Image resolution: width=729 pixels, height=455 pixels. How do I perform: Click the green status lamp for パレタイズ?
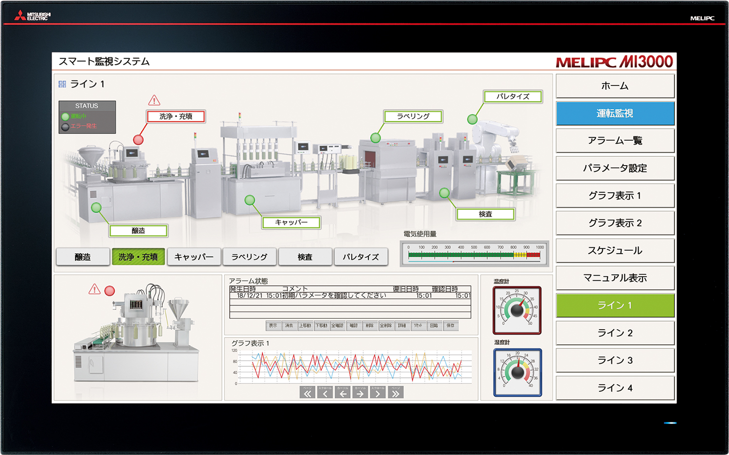point(472,119)
